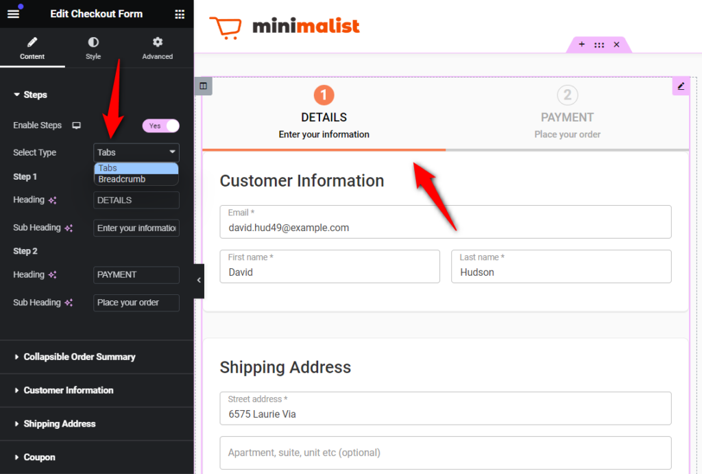Screen dimensions: 702x474
Task: Delete the container with the X icon
Action: click(616, 45)
